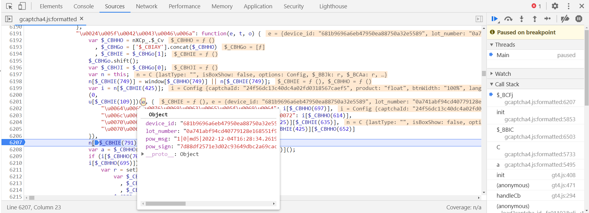
Task: Step into next function call
Action: (x=522, y=19)
